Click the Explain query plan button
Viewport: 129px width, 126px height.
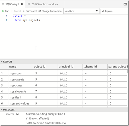tap(107, 11)
